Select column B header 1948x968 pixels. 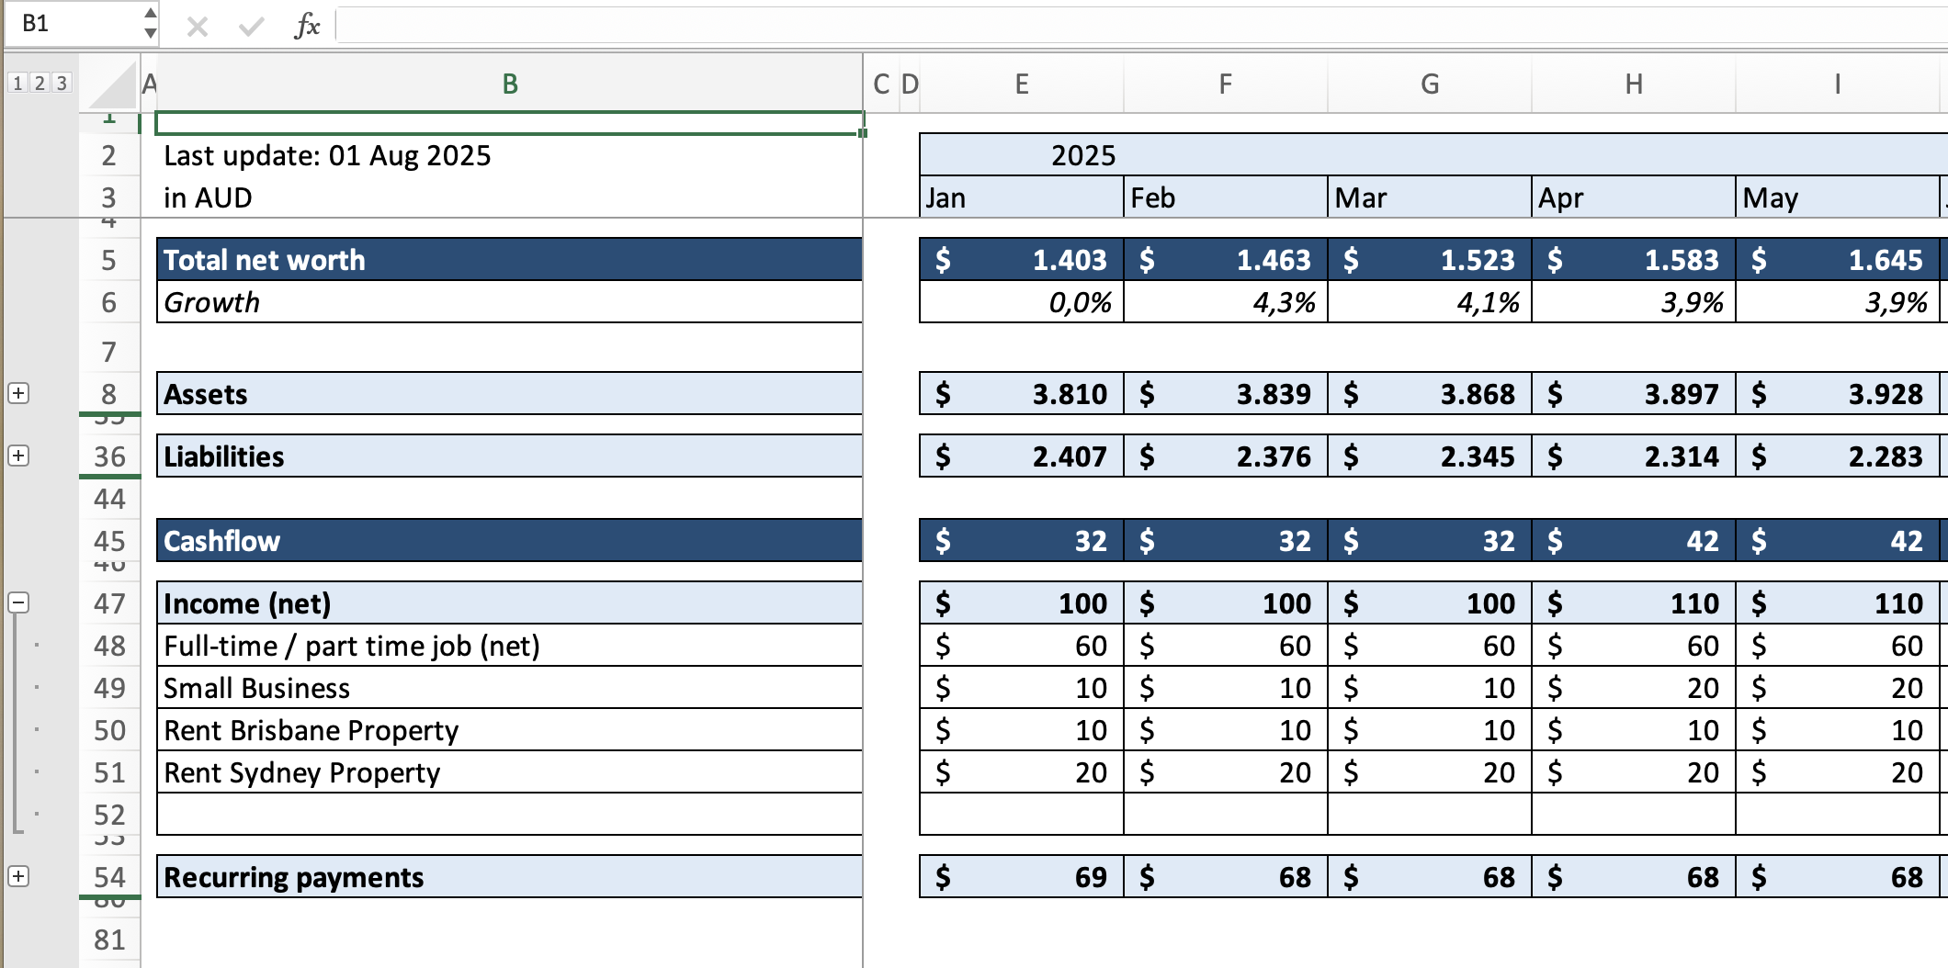click(508, 84)
